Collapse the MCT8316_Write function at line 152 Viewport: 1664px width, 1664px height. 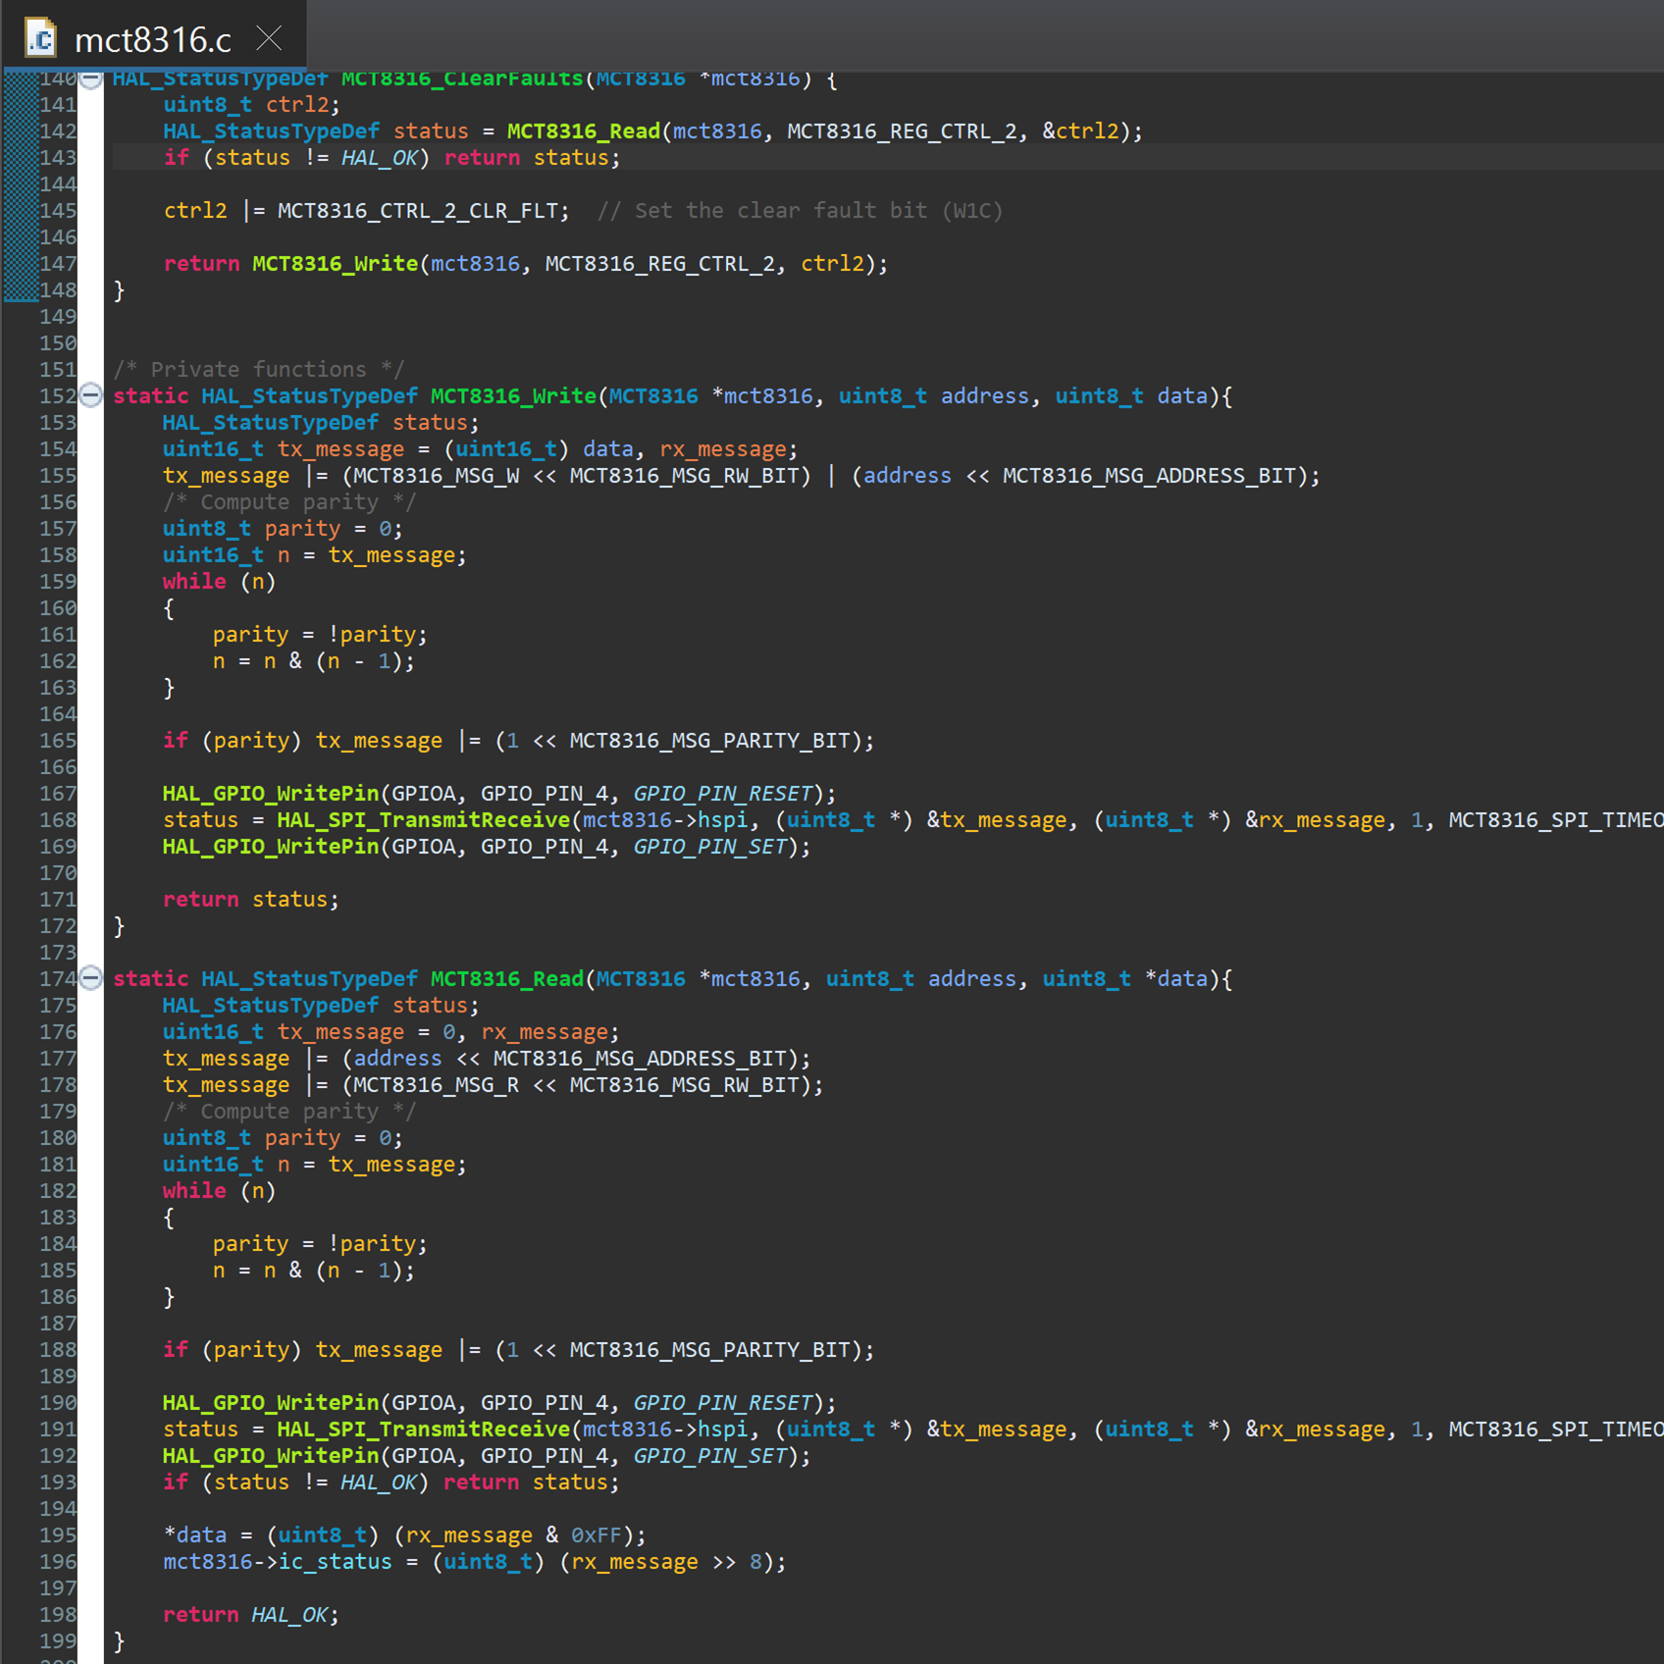(x=90, y=396)
